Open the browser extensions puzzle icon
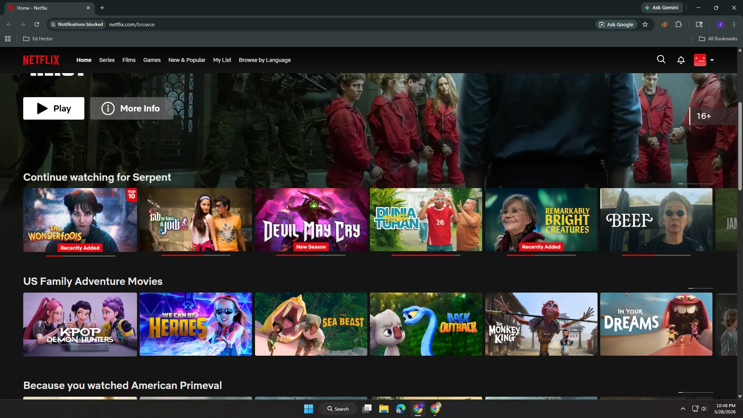The width and height of the screenshot is (743, 418). click(678, 24)
